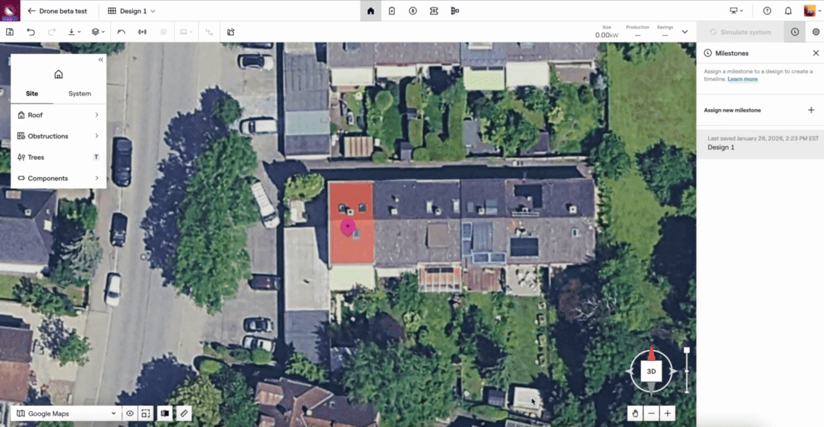Screen dimensions: 824x427
Task: Open the help question mark icon
Action: tap(767, 11)
